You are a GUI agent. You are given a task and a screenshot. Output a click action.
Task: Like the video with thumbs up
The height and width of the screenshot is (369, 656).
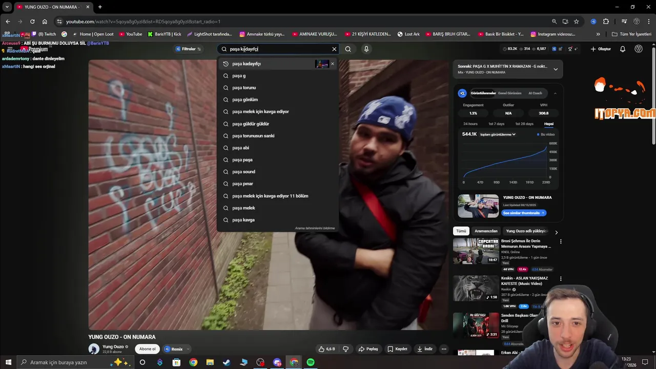[327, 349]
